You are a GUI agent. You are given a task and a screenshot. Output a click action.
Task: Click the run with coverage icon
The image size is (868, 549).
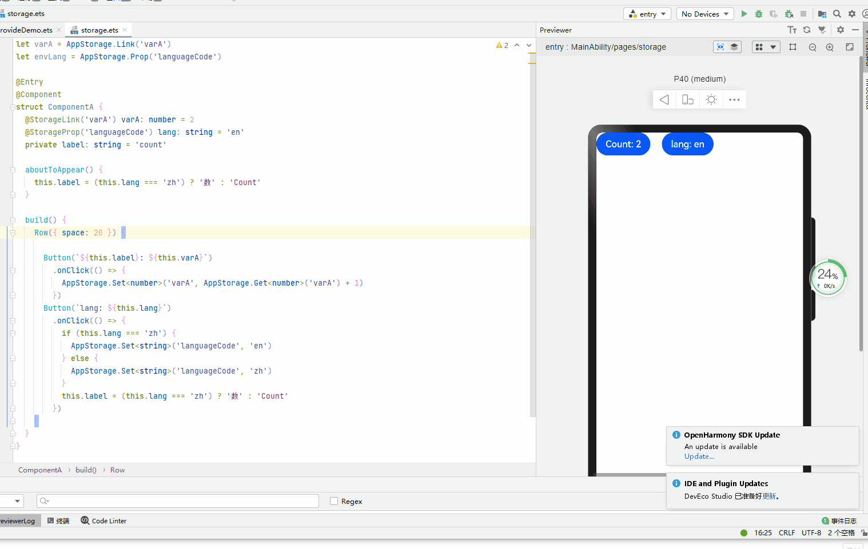point(774,14)
